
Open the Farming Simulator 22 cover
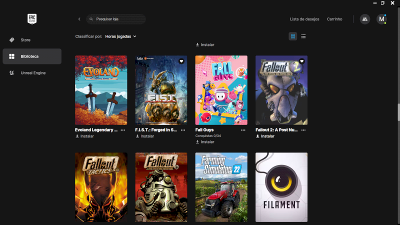[x=221, y=187]
